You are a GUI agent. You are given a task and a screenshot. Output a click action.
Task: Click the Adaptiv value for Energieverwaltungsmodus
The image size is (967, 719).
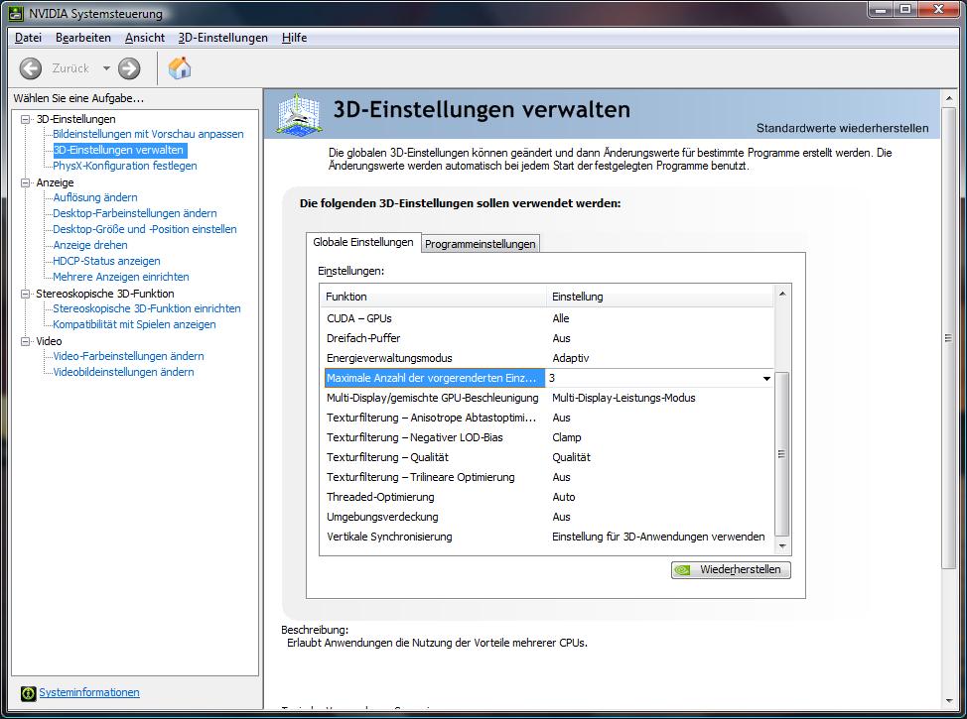pyautogui.click(x=571, y=358)
